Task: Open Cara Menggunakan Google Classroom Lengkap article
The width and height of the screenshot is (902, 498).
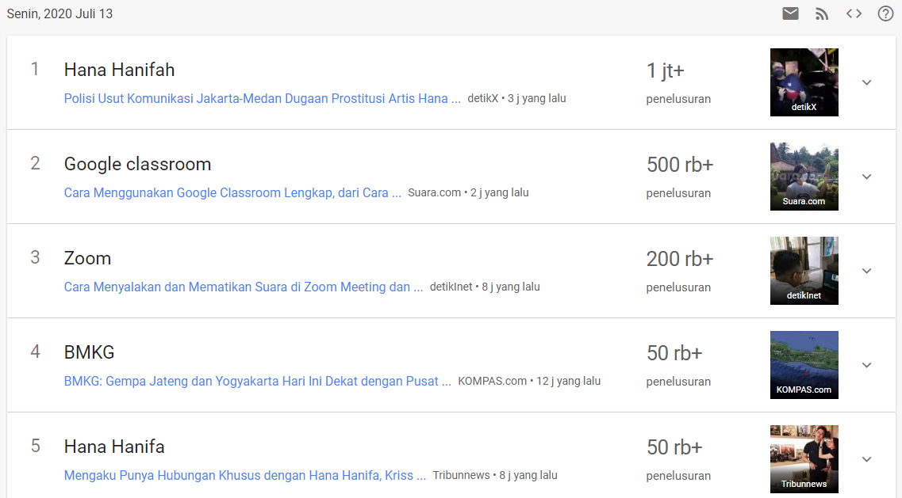Action: pyautogui.click(x=232, y=193)
